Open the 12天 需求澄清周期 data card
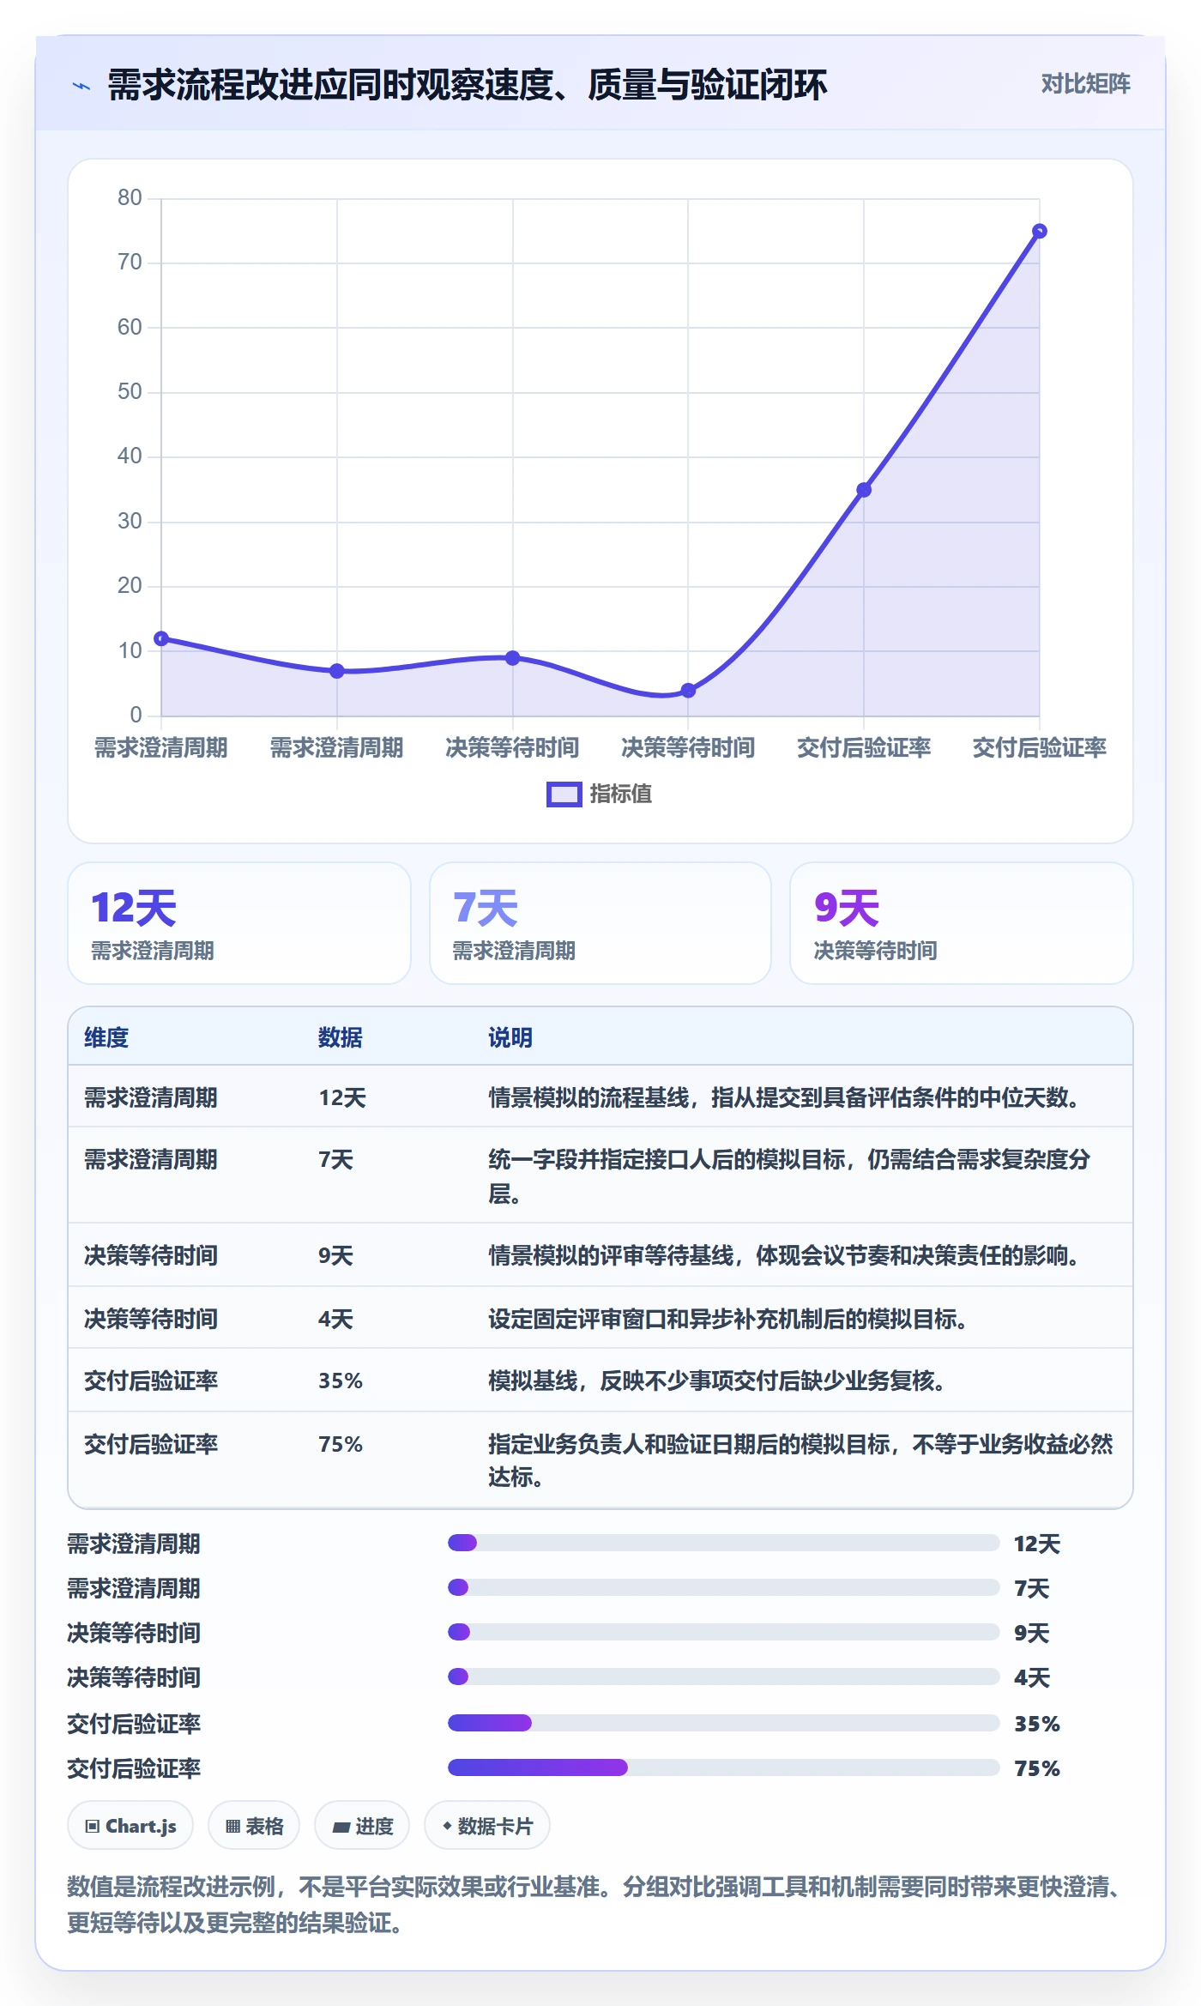The width and height of the screenshot is (1201, 2006). (x=239, y=923)
